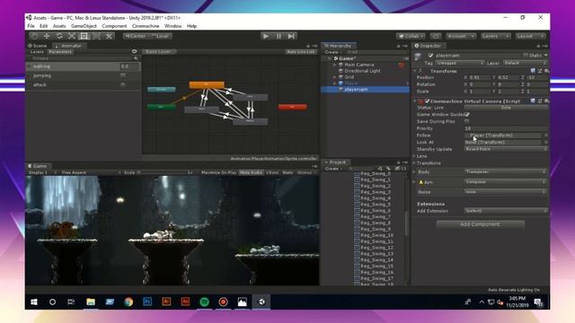This screenshot has height=323, width=575.
Task: Open the Layout dropdown
Action: (530, 36)
